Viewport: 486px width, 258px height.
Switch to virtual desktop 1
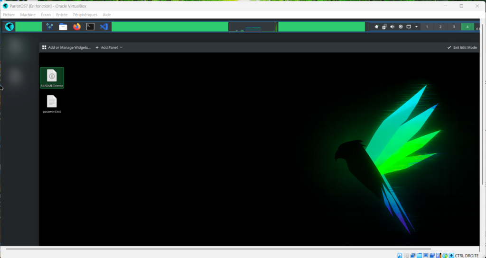[427, 27]
